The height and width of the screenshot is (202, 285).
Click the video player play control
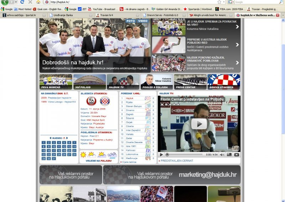(x=161, y=155)
